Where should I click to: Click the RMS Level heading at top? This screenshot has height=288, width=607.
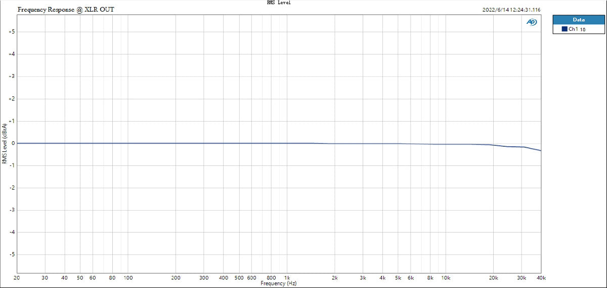coord(279,3)
